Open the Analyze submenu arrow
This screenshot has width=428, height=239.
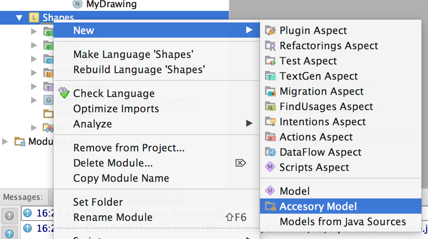(249, 124)
